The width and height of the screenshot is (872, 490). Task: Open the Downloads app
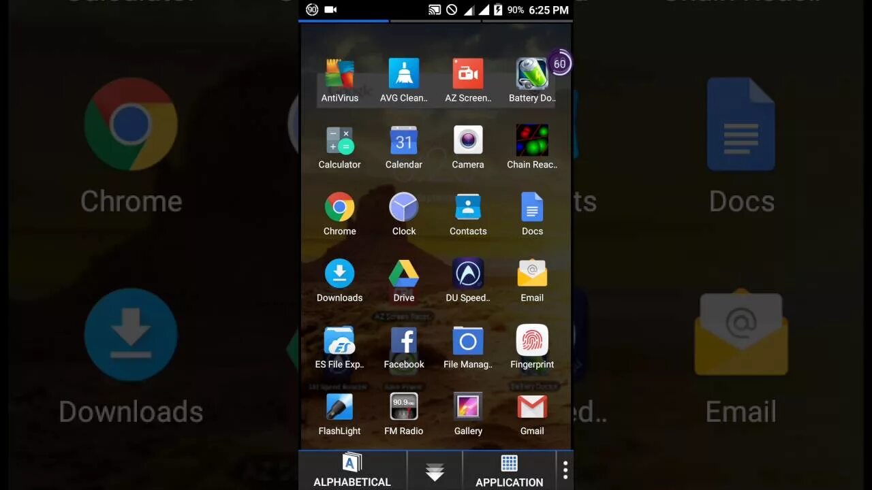pyautogui.click(x=339, y=280)
